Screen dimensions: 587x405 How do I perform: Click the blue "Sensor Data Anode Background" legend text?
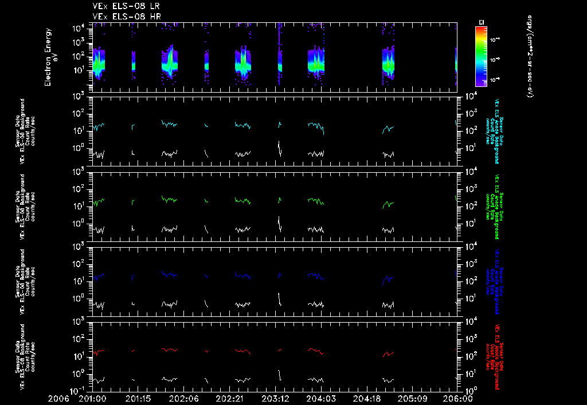click(495, 281)
